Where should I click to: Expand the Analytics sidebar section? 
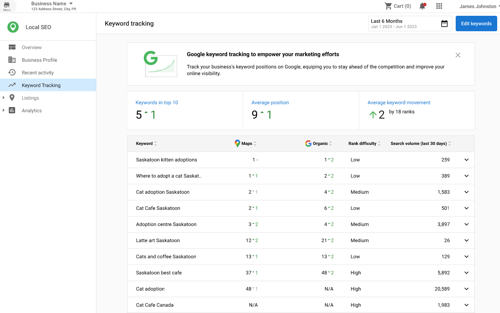(x=4, y=111)
